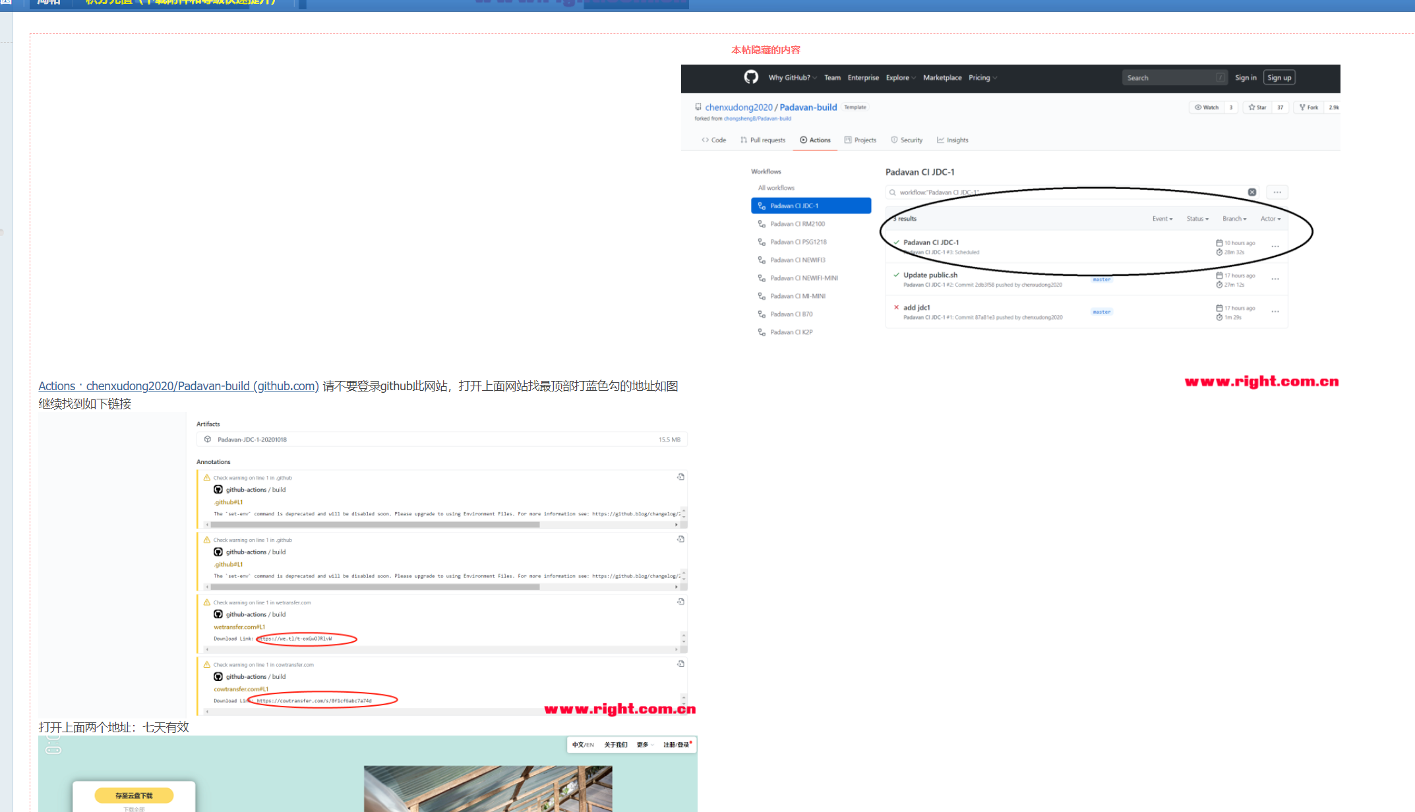Click the GitHub Octocat logo
Screen dimensions: 1415x812
(x=751, y=77)
